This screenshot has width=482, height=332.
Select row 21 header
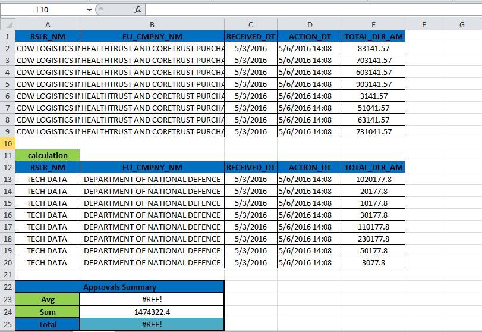(8, 274)
